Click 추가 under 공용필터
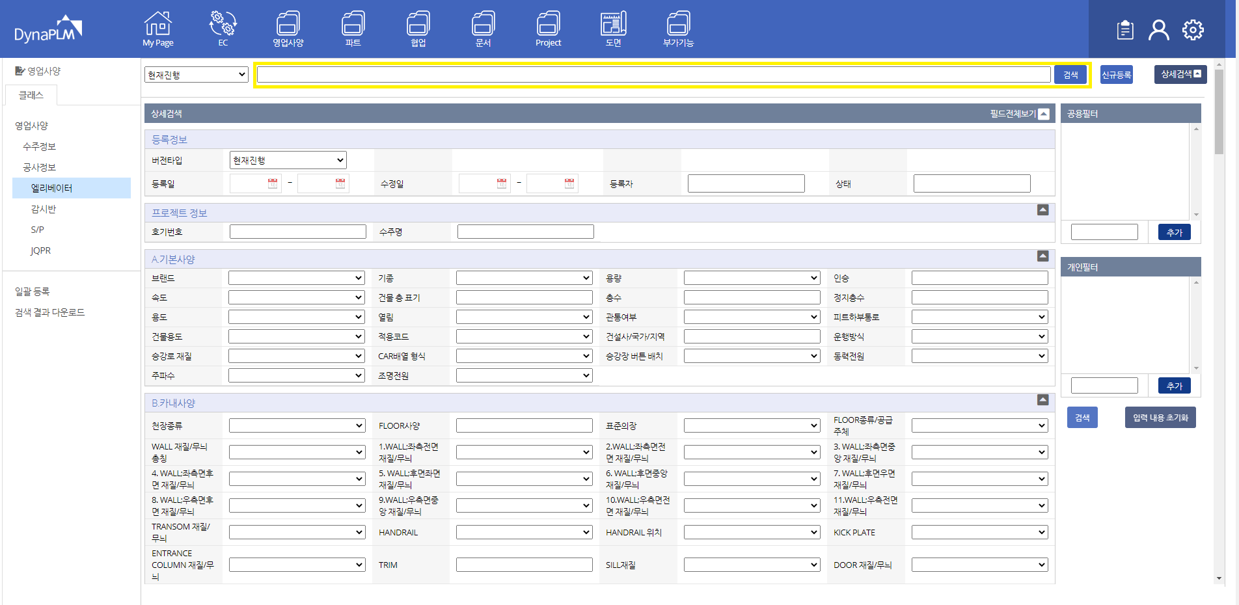Screen dimensions: 1239x605 1175,232
